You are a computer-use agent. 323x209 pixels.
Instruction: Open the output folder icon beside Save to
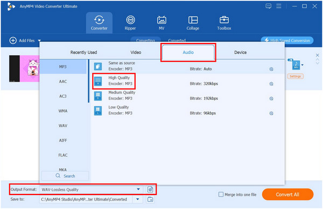click(150, 199)
